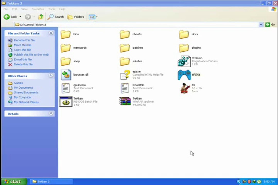Open the Help menu
278x185 pixels.
(x=62, y=9)
